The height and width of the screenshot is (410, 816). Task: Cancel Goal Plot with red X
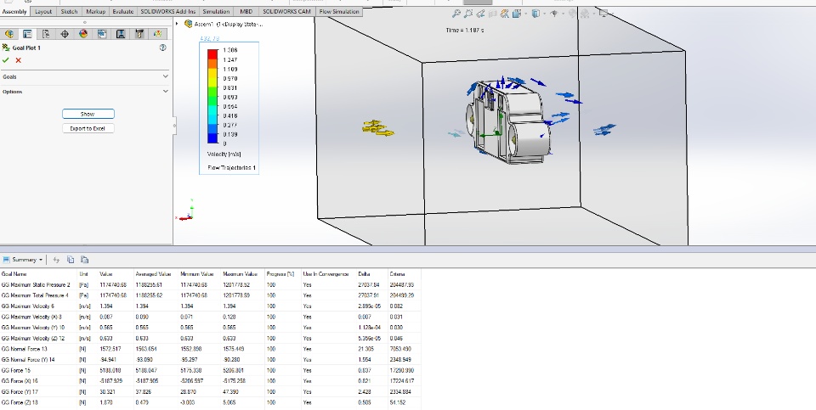pyautogui.click(x=18, y=60)
